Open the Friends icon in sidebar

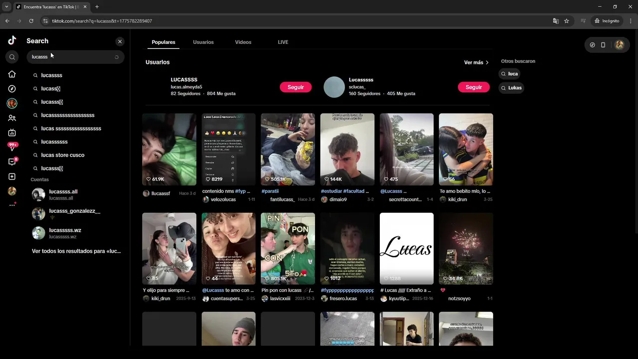[x=12, y=118]
